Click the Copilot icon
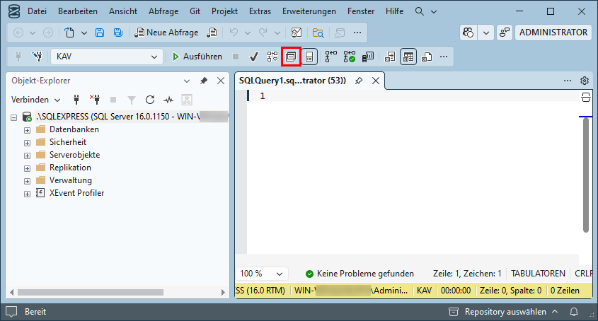598x321 pixels. [468, 33]
